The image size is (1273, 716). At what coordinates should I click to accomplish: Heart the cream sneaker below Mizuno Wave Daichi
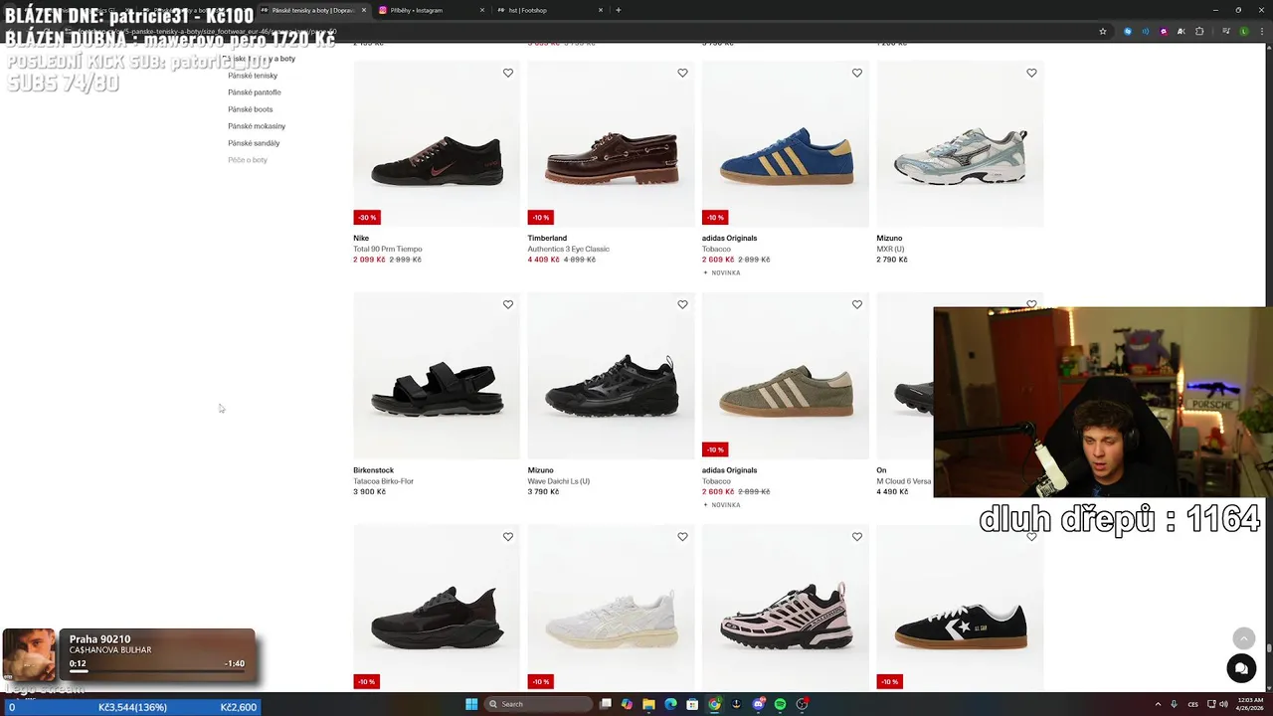(682, 537)
